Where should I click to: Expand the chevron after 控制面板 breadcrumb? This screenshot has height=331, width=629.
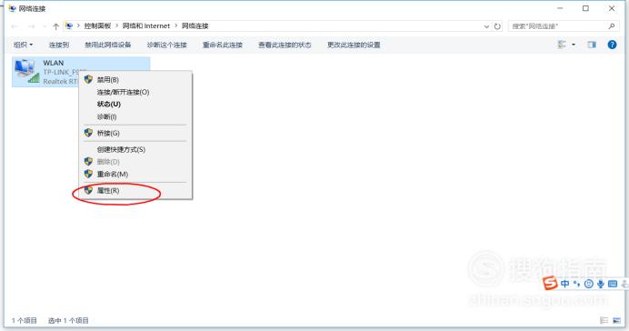116,26
